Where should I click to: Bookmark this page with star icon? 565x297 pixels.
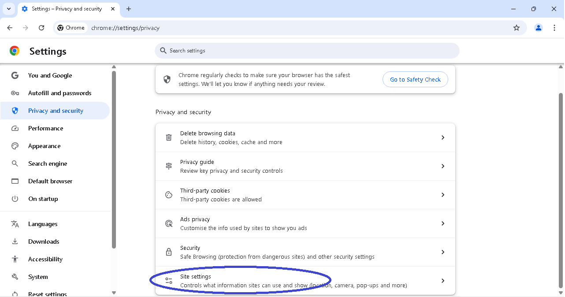(517, 28)
